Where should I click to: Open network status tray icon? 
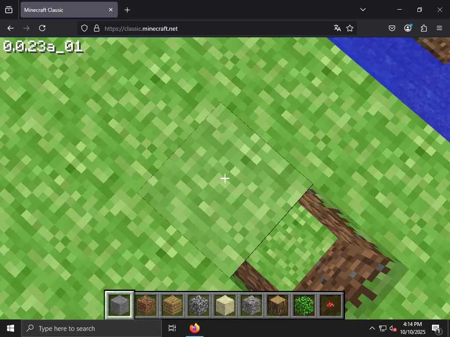coord(383,328)
